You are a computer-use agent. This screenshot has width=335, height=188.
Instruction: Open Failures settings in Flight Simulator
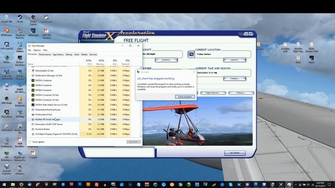(x=241, y=93)
